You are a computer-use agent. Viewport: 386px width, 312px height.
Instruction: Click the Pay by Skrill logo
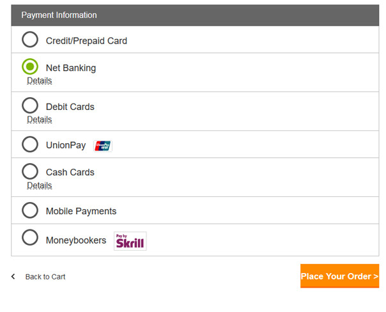[x=130, y=241]
